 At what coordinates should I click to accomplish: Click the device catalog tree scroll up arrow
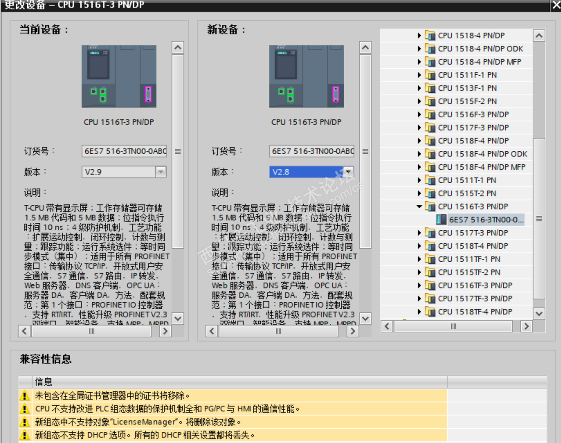click(x=539, y=36)
